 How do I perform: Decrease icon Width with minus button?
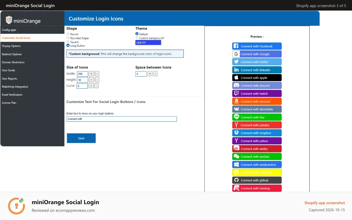(97, 74)
